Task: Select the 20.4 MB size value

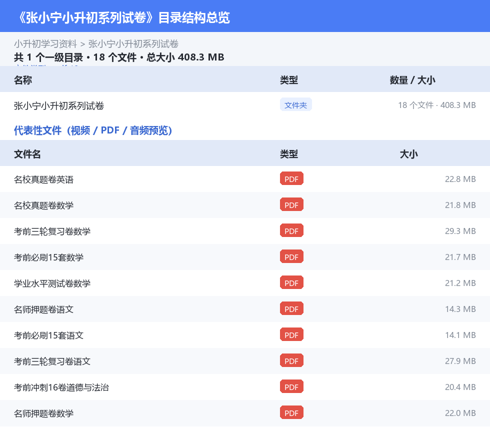Action: pyautogui.click(x=460, y=387)
